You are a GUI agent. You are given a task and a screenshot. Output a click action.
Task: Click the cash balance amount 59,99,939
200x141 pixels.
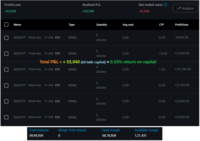36,136
